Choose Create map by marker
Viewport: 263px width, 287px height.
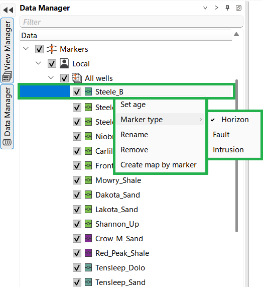[159, 165]
